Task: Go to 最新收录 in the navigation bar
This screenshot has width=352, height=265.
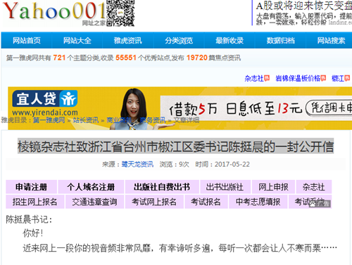Action: 230,41
